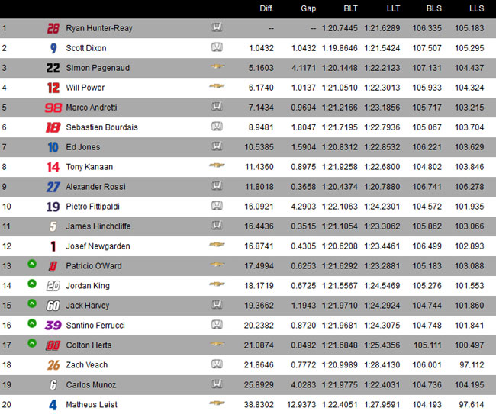Click the number 28 car badge icon

coord(53,28)
